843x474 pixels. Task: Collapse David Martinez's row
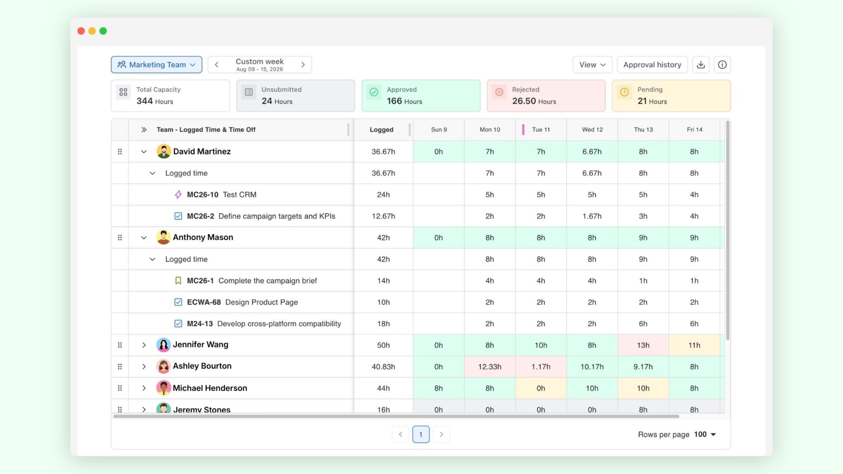click(x=144, y=151)
